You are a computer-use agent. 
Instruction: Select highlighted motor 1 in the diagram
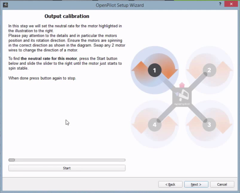tap(154, 70)
